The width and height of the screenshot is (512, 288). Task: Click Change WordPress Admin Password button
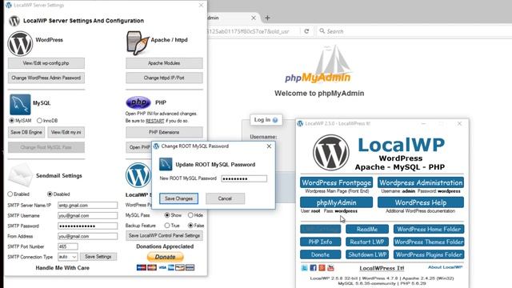46,78
